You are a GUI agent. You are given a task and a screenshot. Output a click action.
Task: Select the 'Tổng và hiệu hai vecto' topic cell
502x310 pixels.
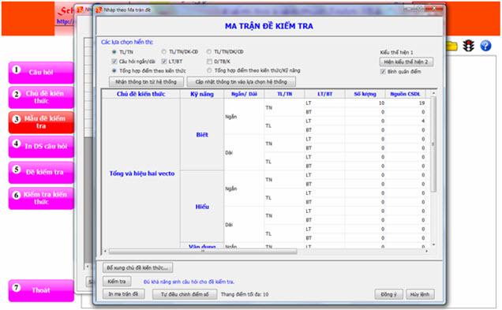tap(142, 174)
